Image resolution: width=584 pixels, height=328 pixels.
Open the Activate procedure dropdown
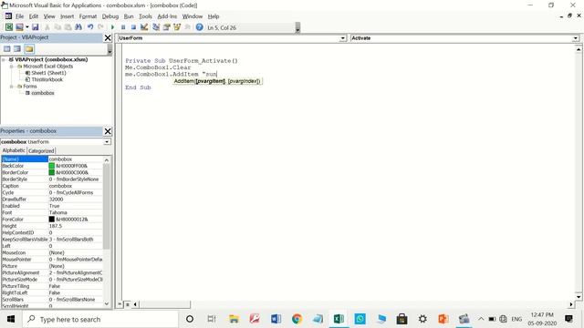tap(576, 38)
